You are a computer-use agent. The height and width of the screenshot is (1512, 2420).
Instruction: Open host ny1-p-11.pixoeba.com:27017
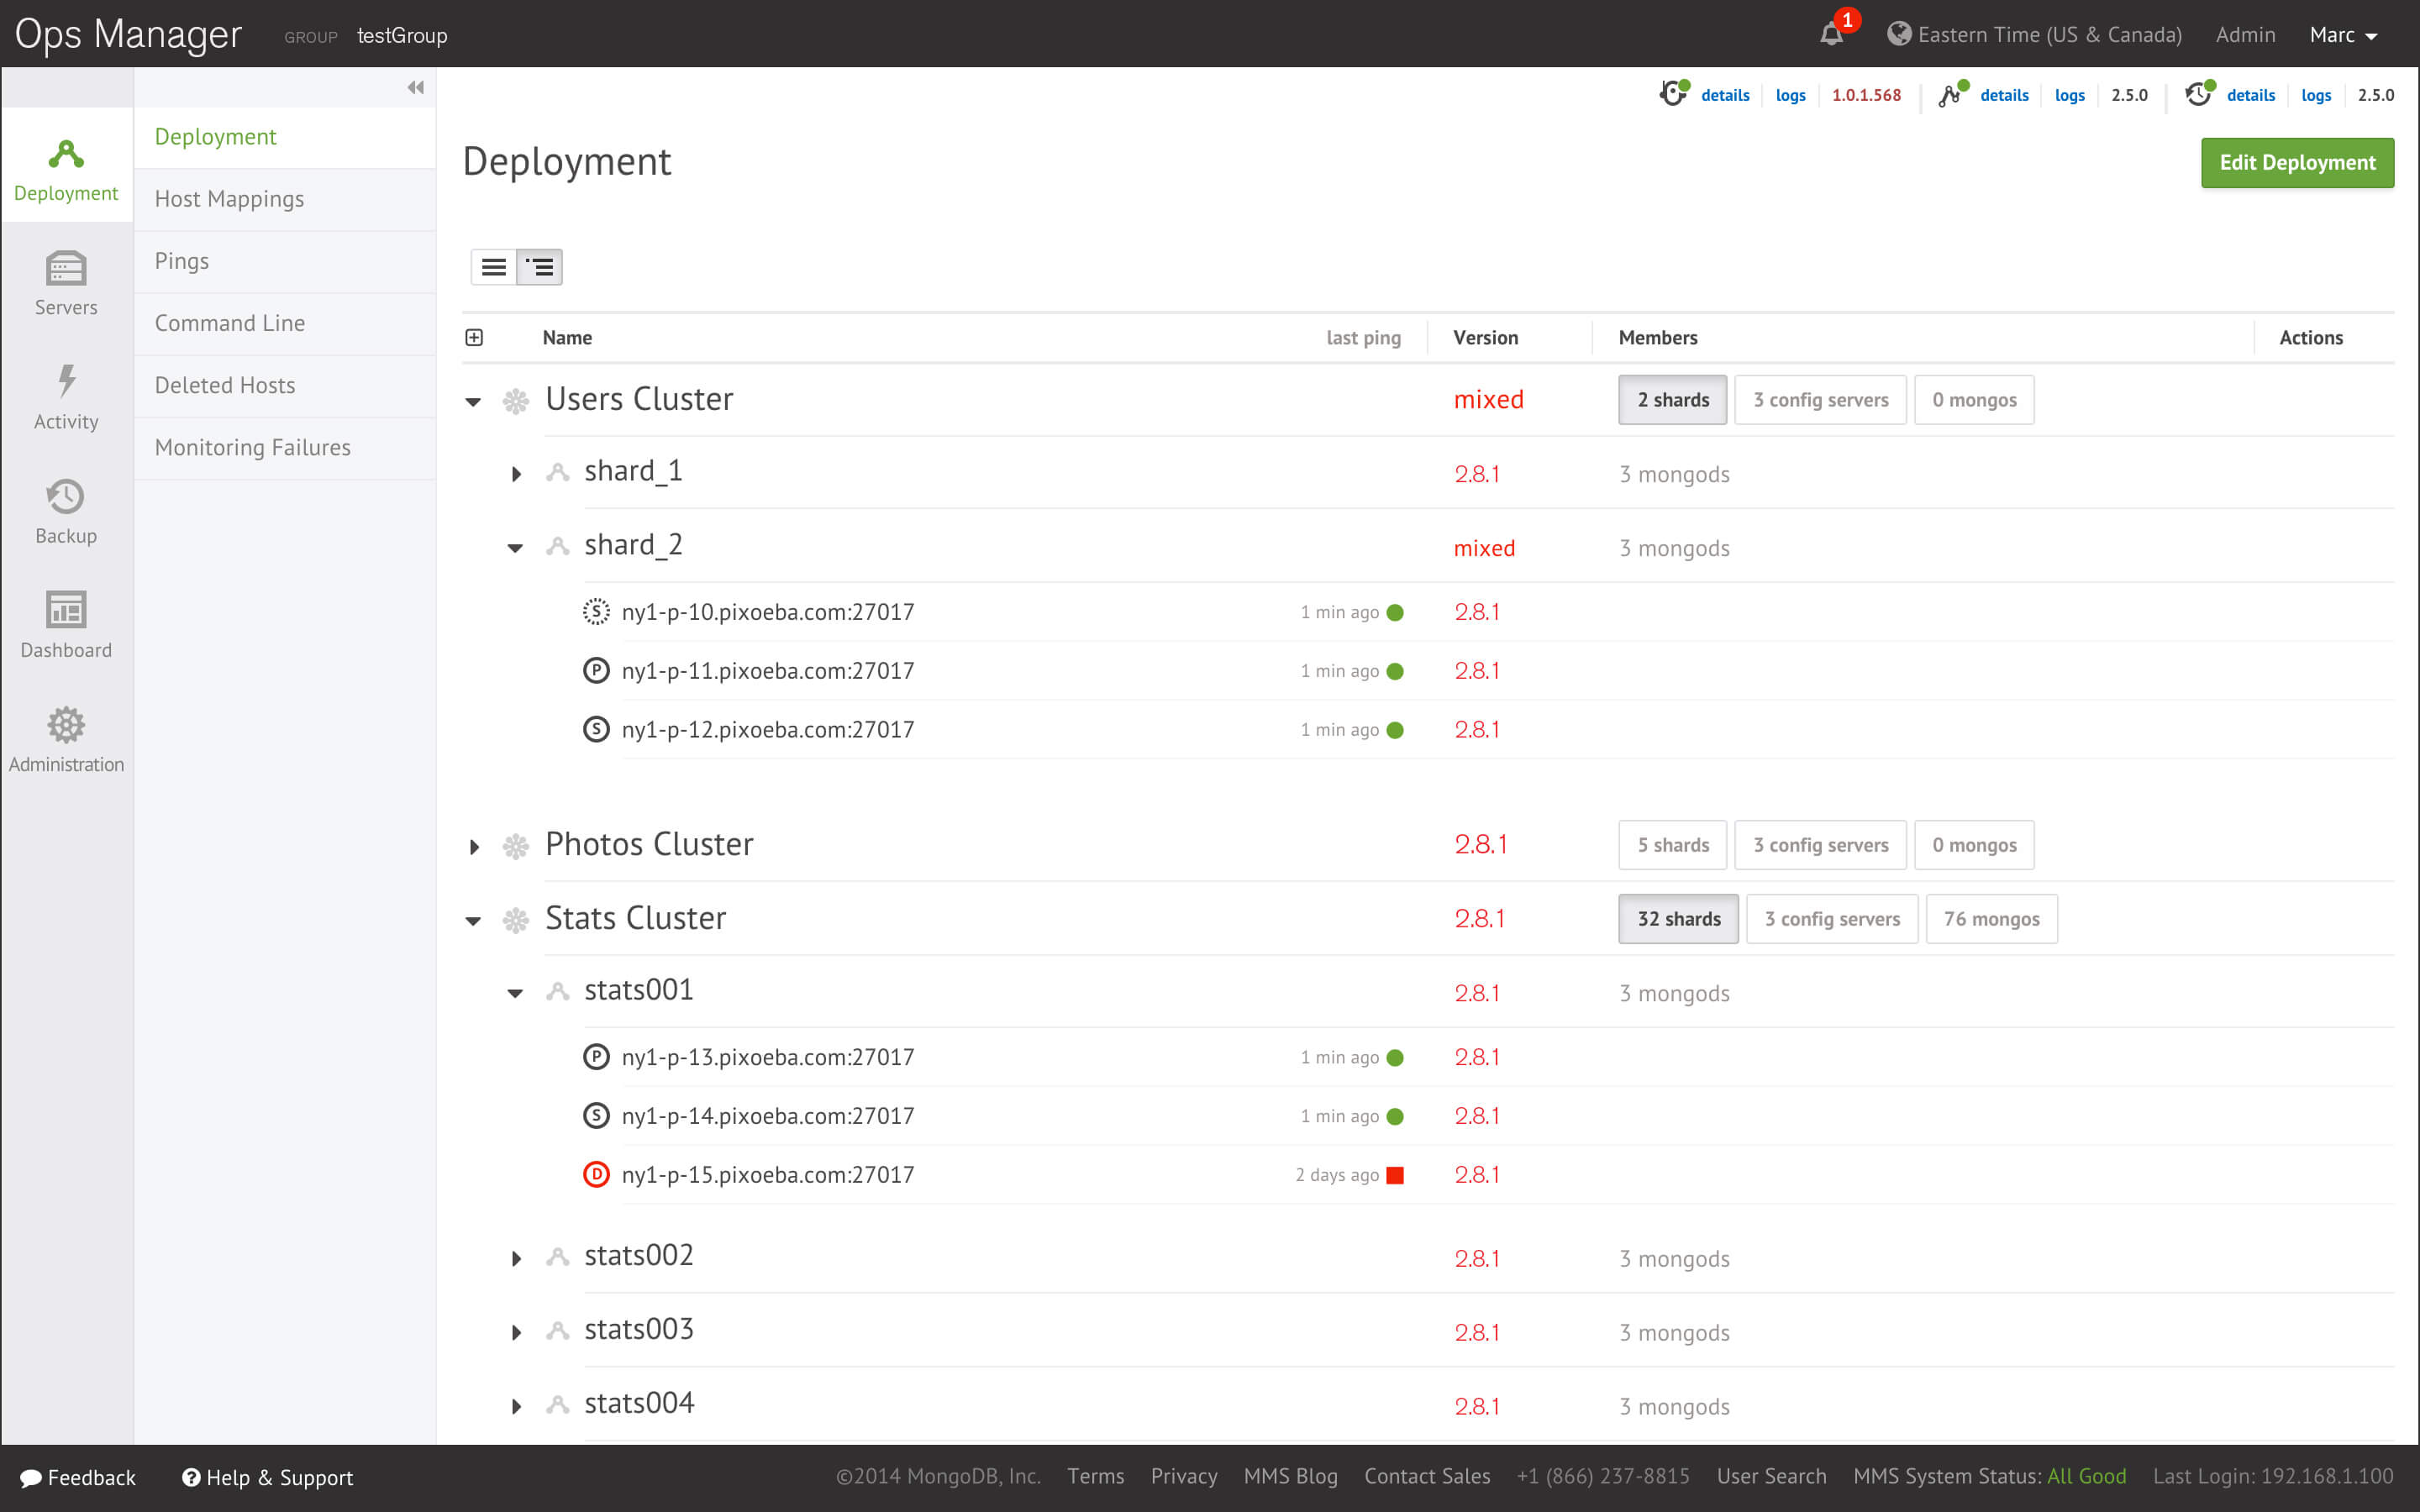pyautogui.click(x=767, y=671)
